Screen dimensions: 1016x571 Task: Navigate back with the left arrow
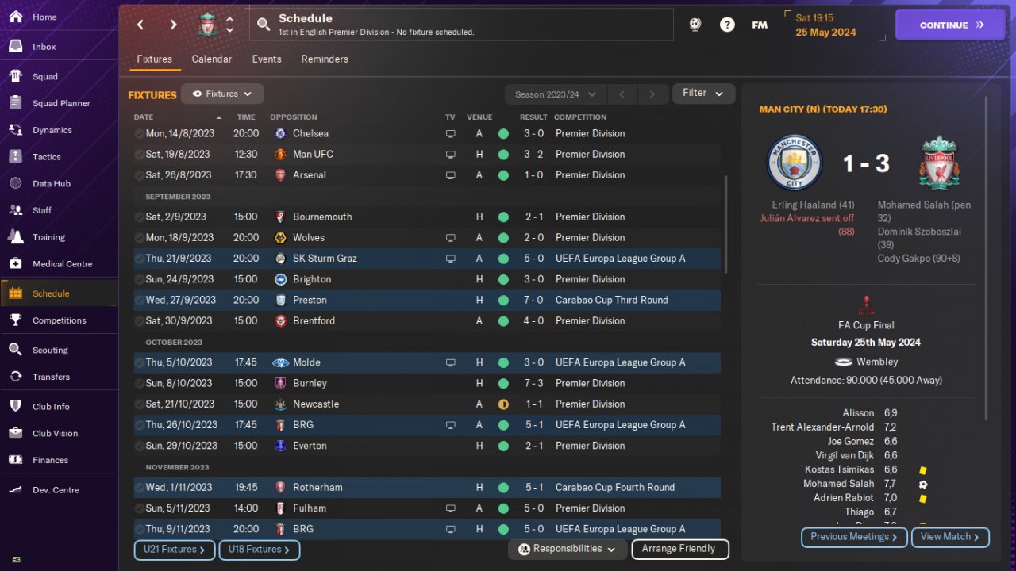click(x=140, y=25)
